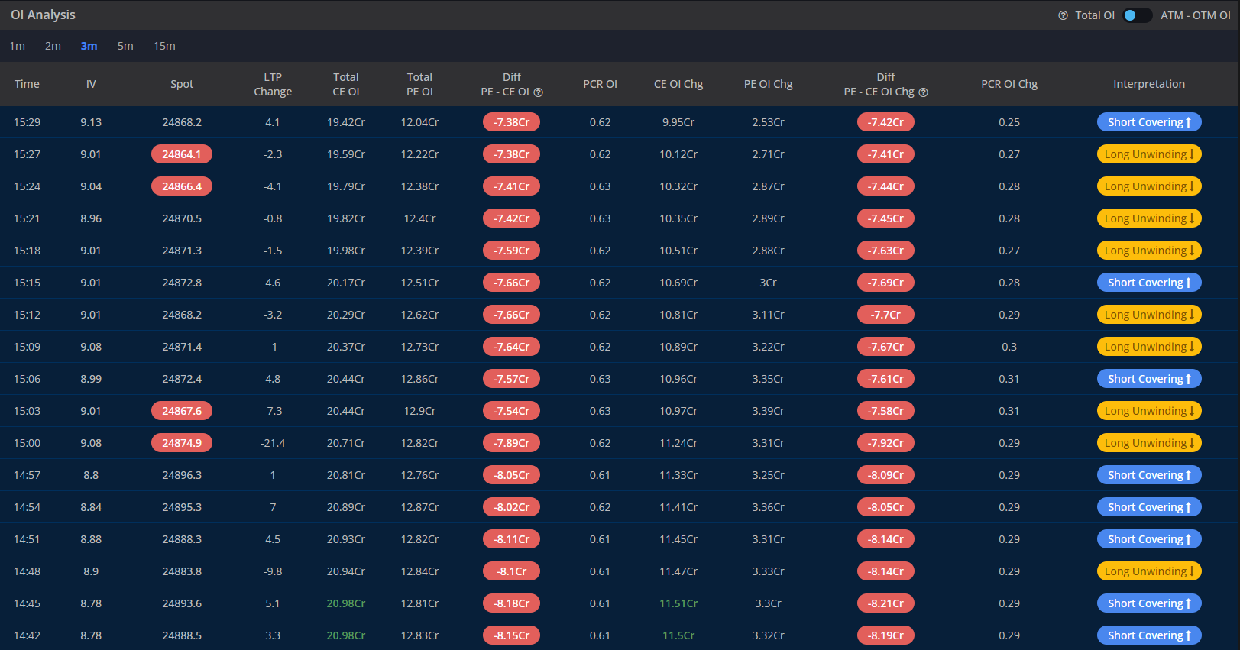1240x650 pixels.
Task: Click Short Covering badge in 14:42 row
Action: pos(1148,635)
